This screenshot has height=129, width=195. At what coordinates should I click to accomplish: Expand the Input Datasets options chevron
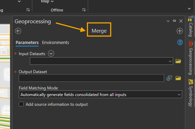click(51, 53)
